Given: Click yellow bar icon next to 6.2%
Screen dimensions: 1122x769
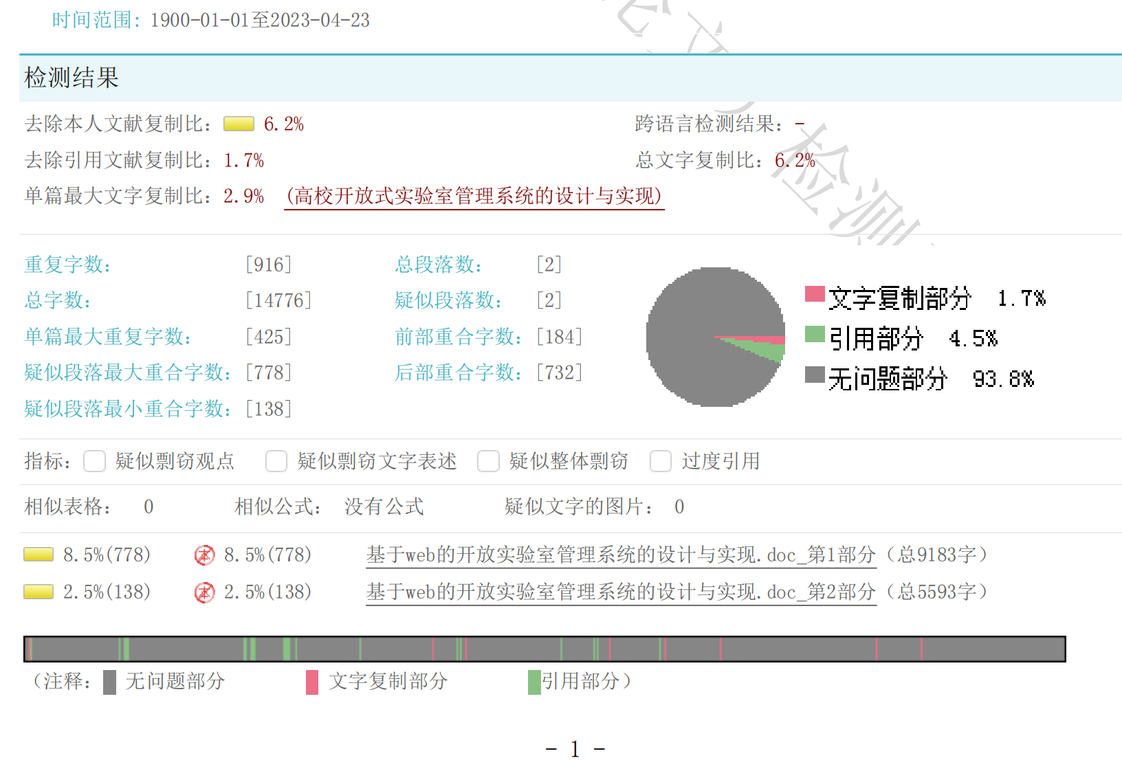Looking at the screenshot, I should click(239, 124).
